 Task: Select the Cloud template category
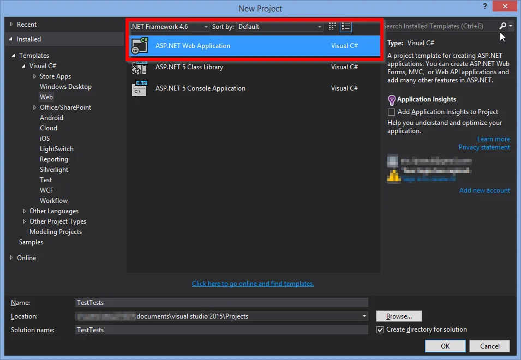49,128
